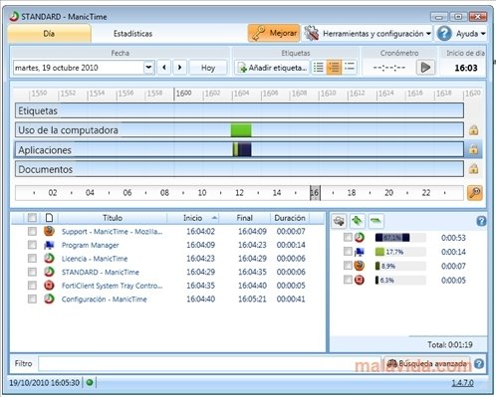The height and width of the screenshot is (397, 496).
Task: Check the Firefox 8.9% summary checkbox
Action: pyautogui.click(x=348, y=266)
